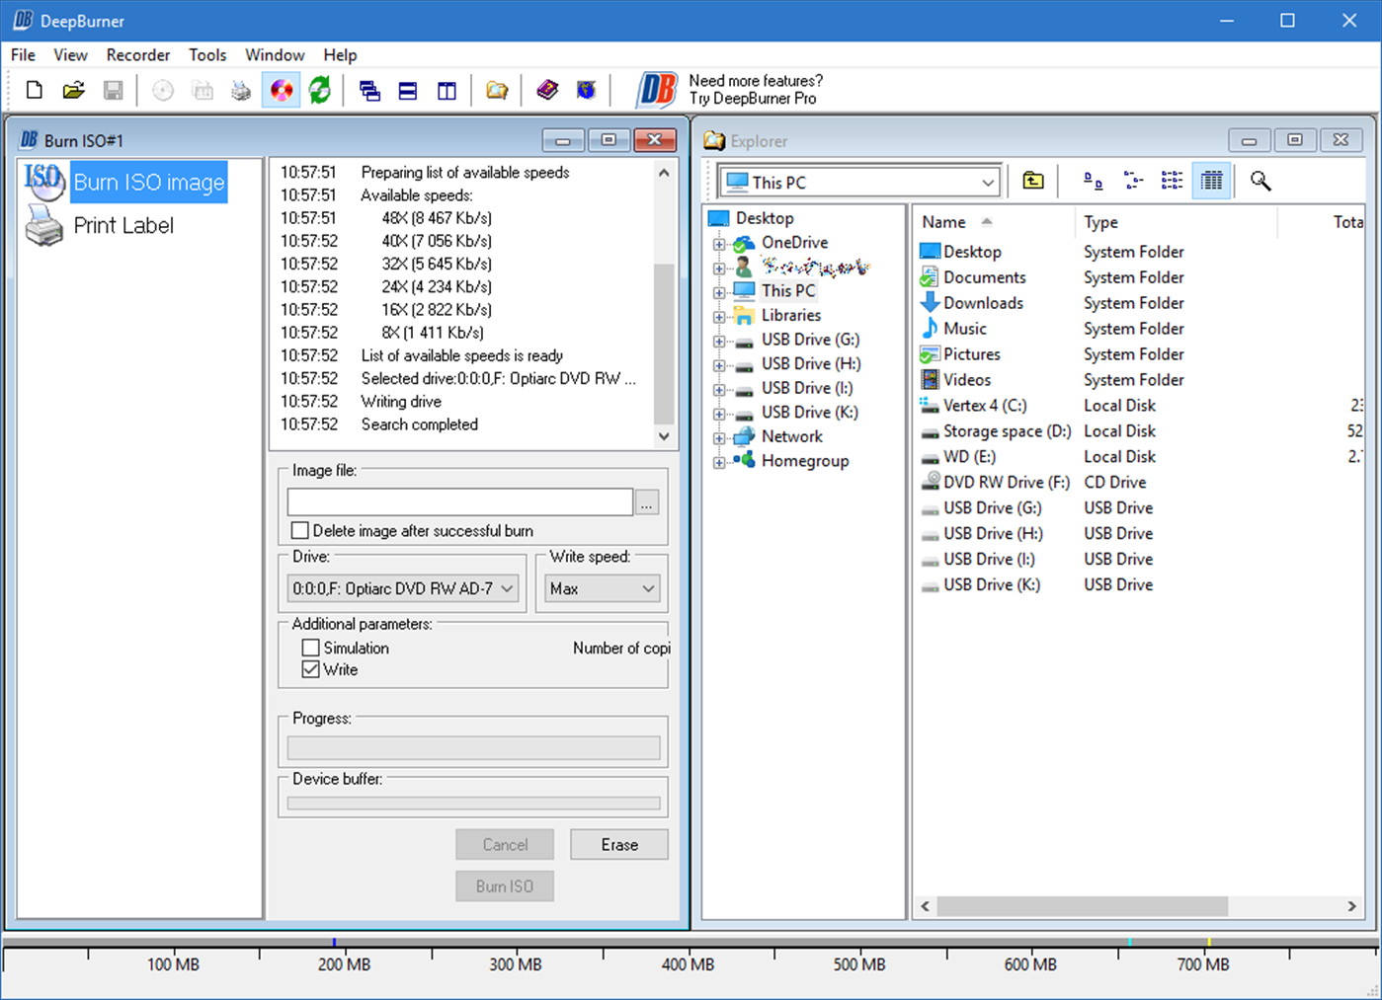This screenshot has height=1000, width=1382.
Task: Open the Help menu
Action: (340, 55)
